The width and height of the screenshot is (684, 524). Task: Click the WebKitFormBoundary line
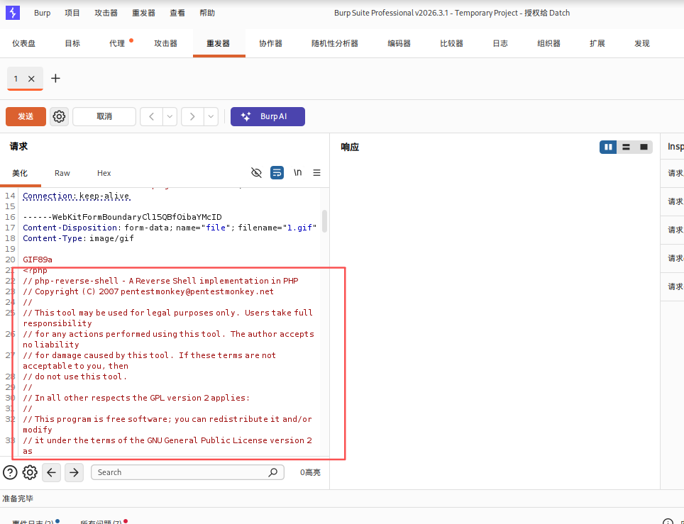[x=122, y=217]
